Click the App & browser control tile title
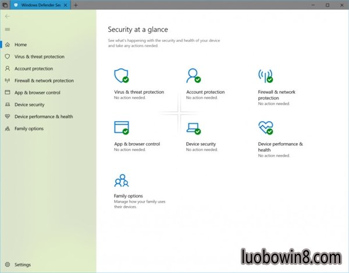 tap(137, 144)
